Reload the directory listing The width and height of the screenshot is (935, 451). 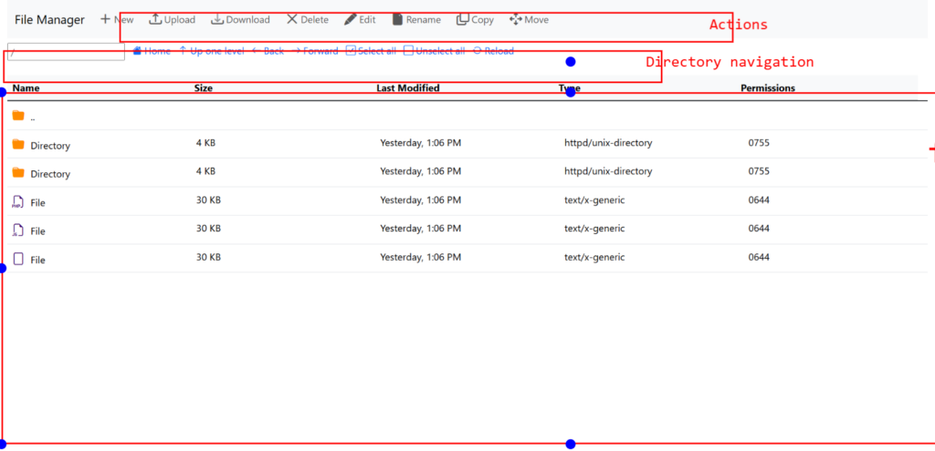pos(493,51)
